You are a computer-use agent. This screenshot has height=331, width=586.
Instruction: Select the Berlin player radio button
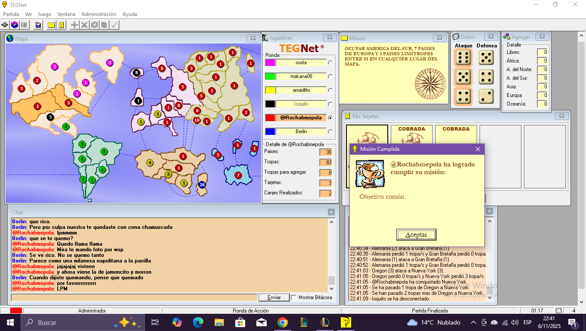pyautogui.click(x=330, y=131)
